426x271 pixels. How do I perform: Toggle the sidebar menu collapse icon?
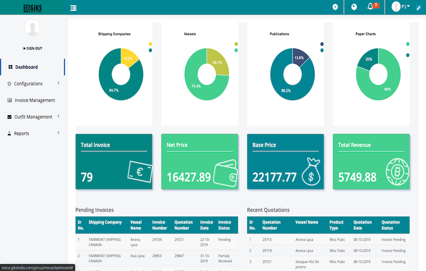[73, 7]
